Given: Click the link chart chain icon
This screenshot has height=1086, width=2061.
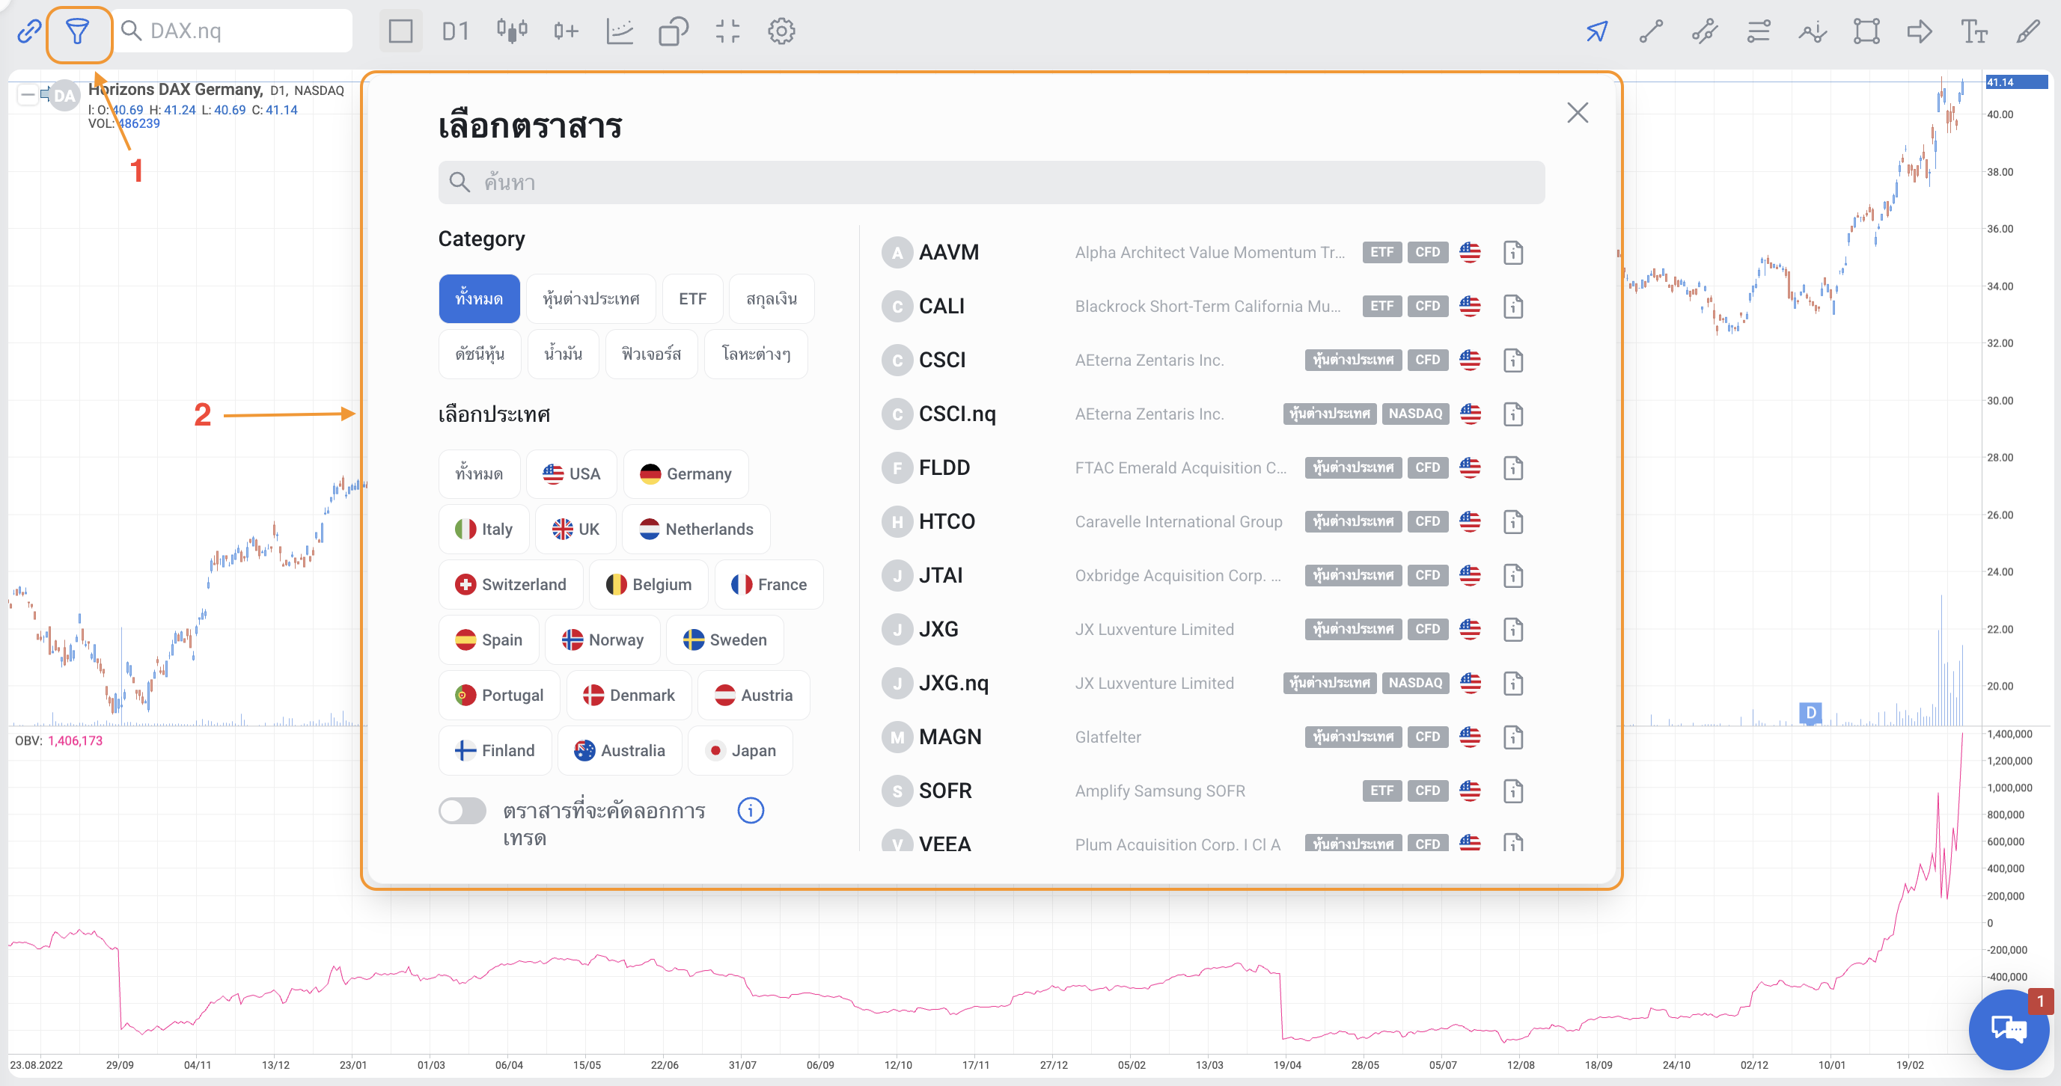Looking at the screenshot, I should (x=28, y=32).
